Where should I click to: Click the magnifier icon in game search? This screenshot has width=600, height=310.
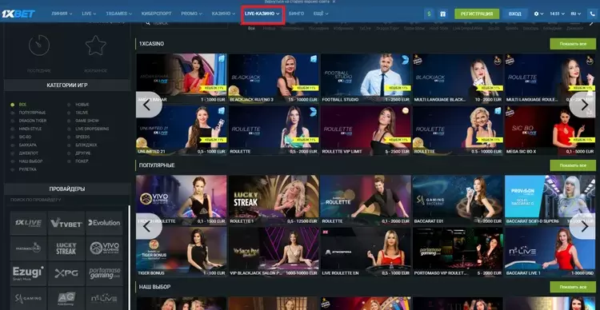pyautogui.click(x=147, y=24)
